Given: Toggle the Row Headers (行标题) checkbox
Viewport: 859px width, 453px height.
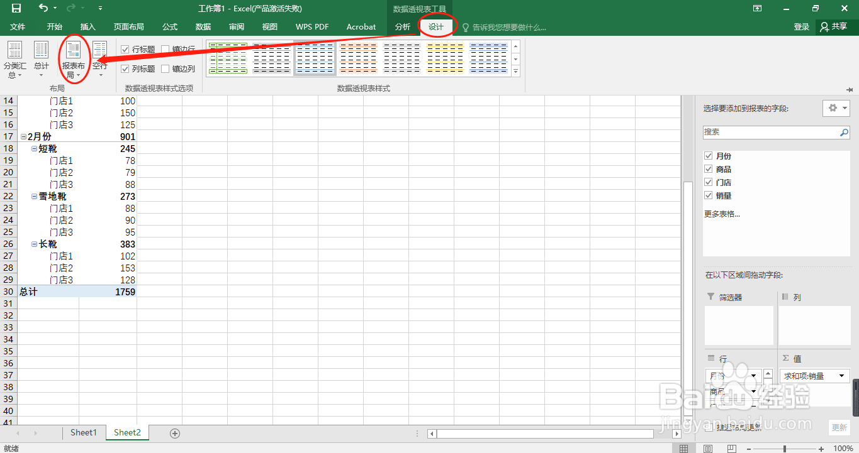Looking at the screenshot, I should (x=125, y=49).
